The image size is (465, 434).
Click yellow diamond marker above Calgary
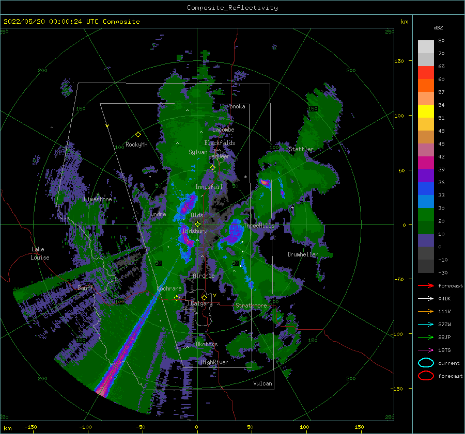point(204,297)
